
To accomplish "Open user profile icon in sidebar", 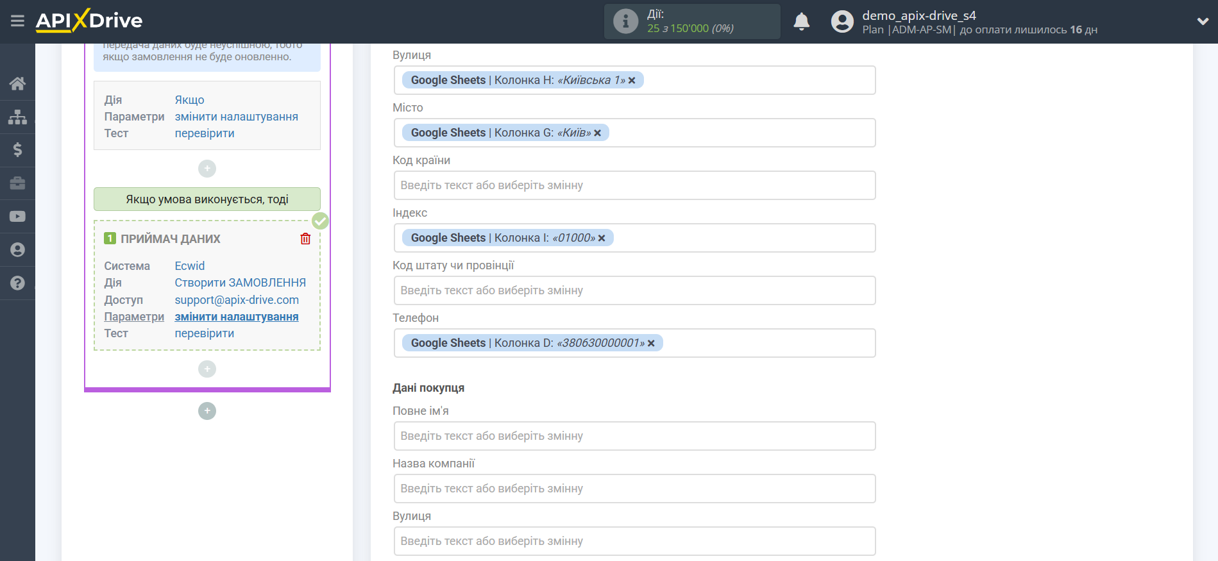I will point(17,250).
